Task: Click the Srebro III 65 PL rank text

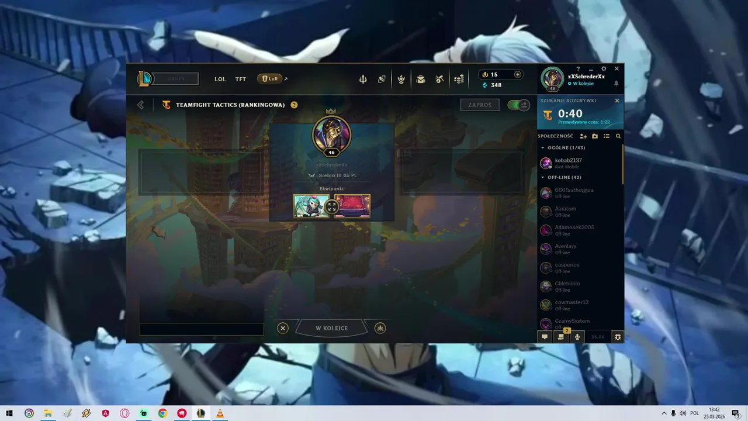Action: click(x=338, y=175)
